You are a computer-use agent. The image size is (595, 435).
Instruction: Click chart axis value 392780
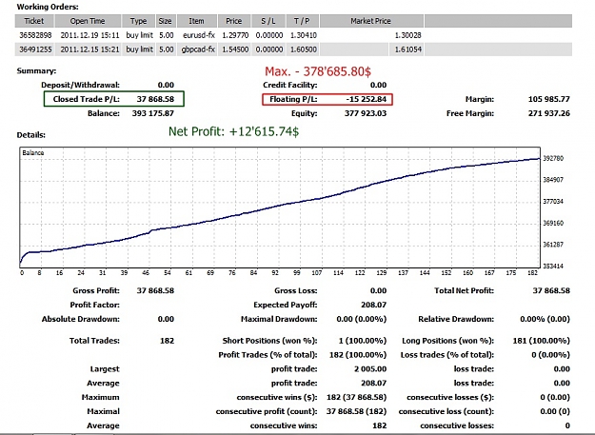click(x=553, y=158)
